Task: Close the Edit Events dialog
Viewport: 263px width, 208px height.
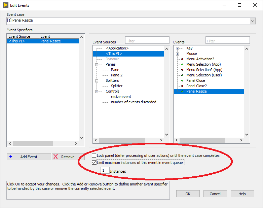Action: [x=255, y=5]
